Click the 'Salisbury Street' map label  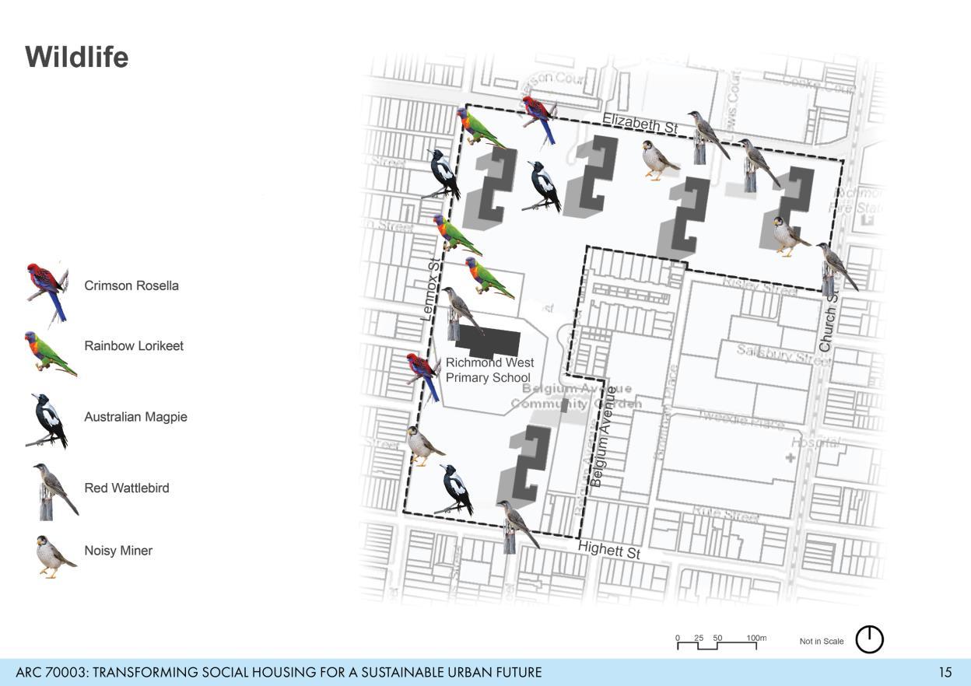click(784, 355)
